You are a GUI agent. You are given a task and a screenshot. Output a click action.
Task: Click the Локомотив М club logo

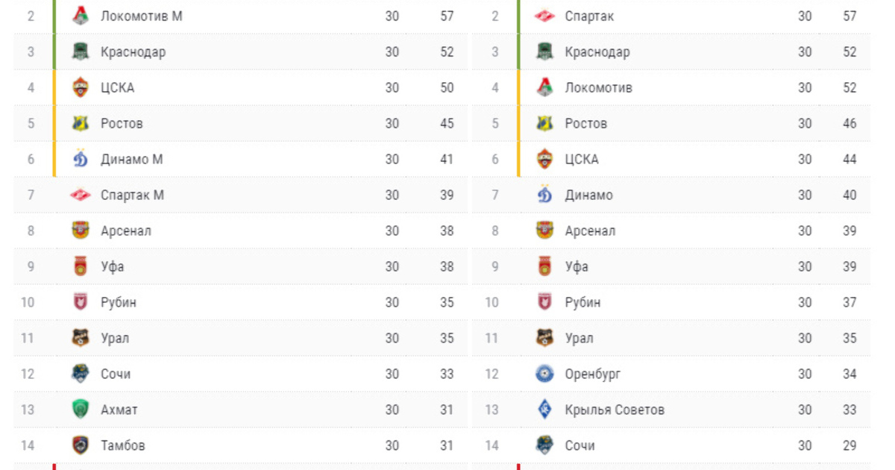(x=81, y=16)
